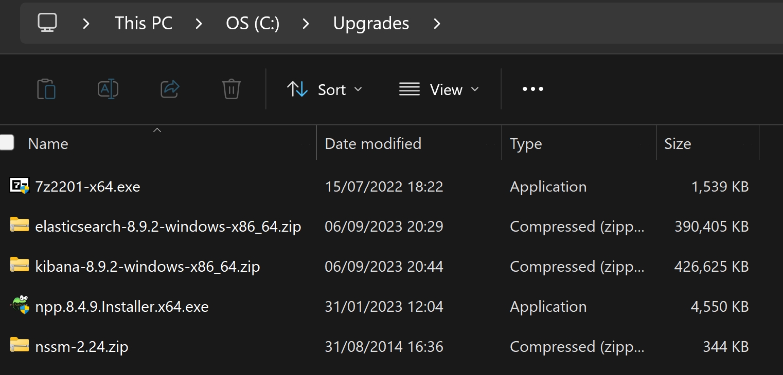Sort by Date modified column header
The width and height of the screenshot is (783, 375).
[373, 144]
